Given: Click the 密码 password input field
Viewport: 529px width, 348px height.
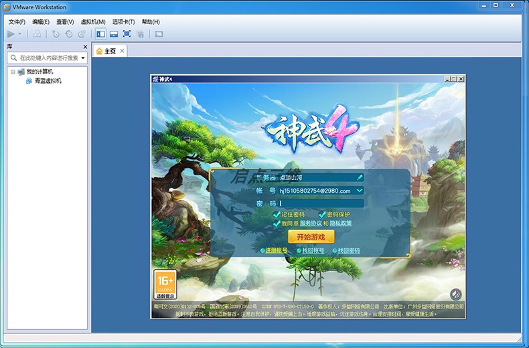Looking at the screenshot, I should click(x=321, y=203).
